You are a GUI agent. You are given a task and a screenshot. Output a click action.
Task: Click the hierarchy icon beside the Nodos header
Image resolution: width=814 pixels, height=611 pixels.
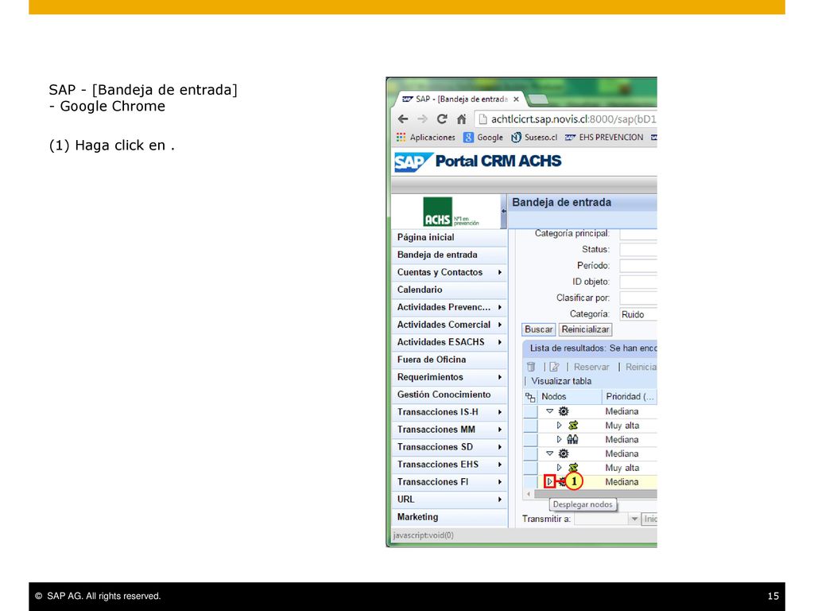tap(530, 397)
